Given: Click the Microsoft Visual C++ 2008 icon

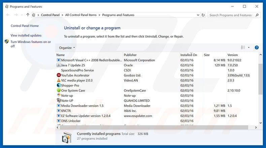Looking at the screenshot, I should (59, 60).
